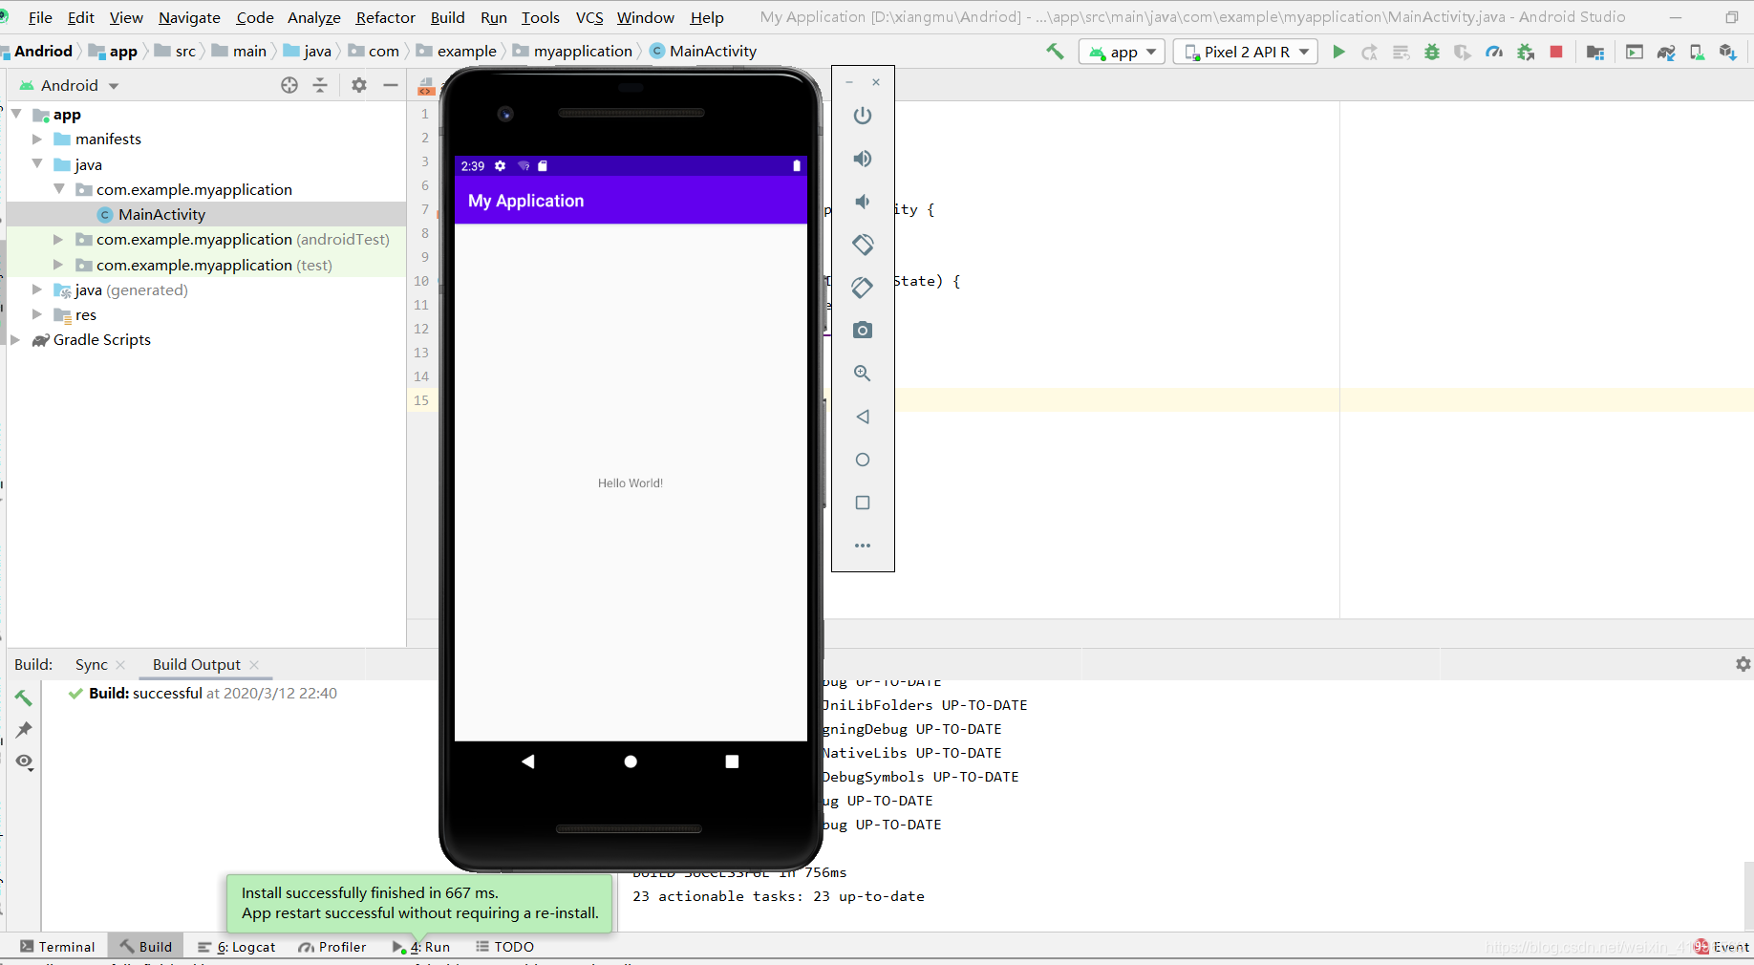
Task: Click emulator toolbar Home circle
Action: (863, 460)
